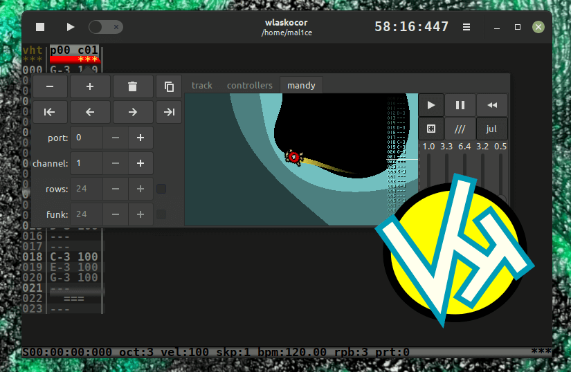This screenshot has width=571, height=372.
Task: Decrease the rows value
Action: [116, 189]
